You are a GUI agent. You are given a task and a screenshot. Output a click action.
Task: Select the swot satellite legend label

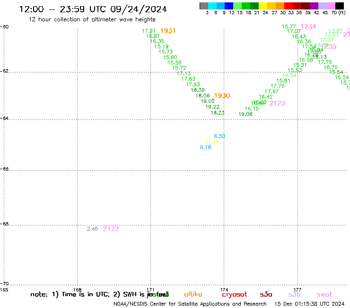tap(324, 294)
